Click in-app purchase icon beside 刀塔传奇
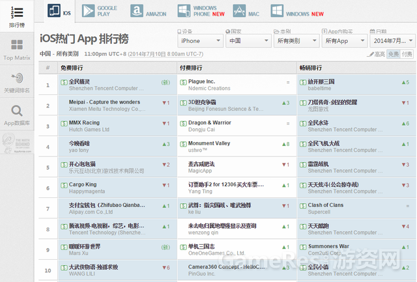The height and width of the screenshot is (282, 417). pos(303,103)
